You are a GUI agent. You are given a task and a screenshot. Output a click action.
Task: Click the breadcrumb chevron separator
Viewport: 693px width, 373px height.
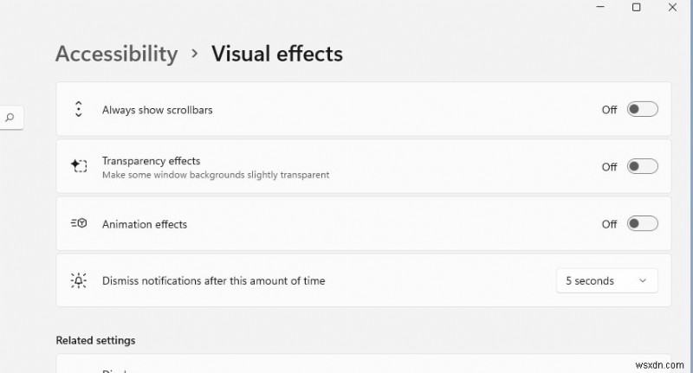195,54
